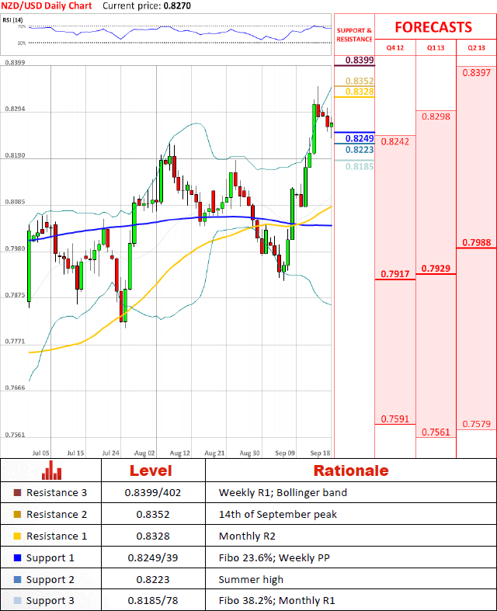Click the Aug 12 date axis label
This screenshot has height=611, width=497.
[179, 453]
